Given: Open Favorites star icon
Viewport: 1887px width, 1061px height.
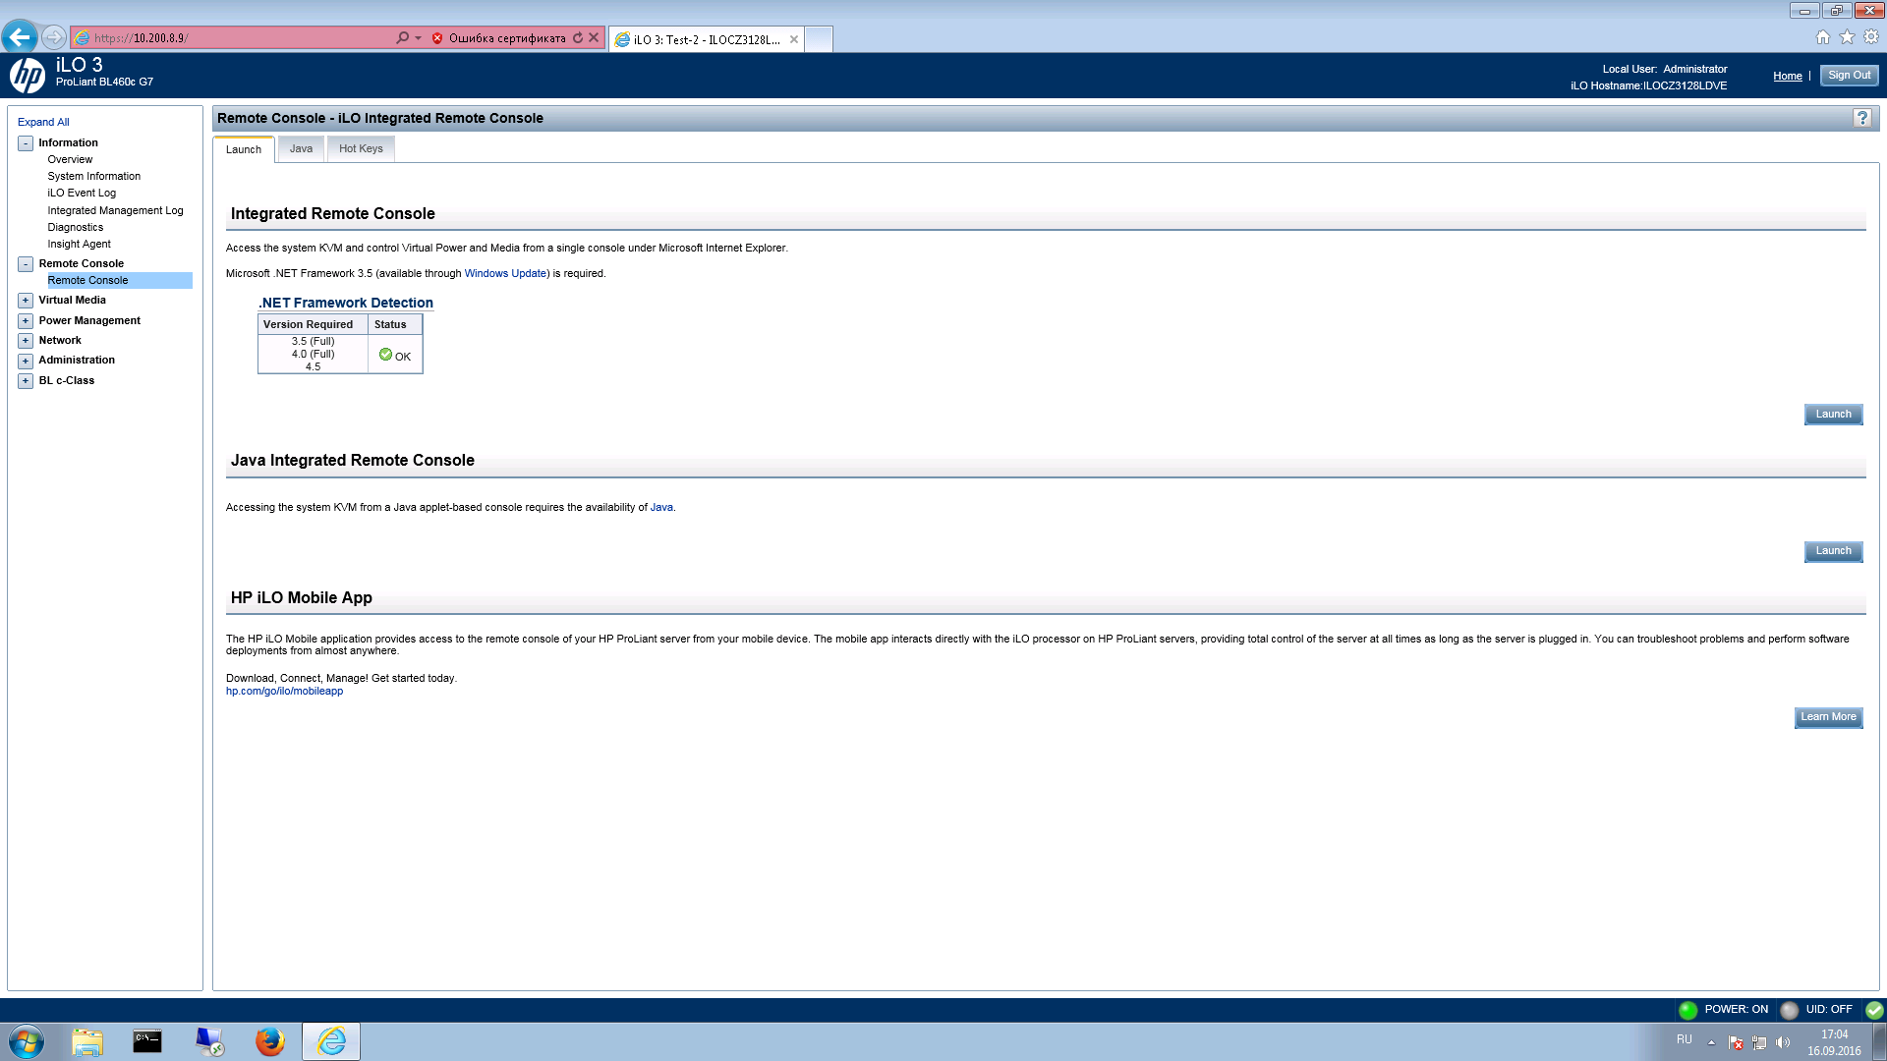Looking at the screenshot, I should pos(1847,37).
